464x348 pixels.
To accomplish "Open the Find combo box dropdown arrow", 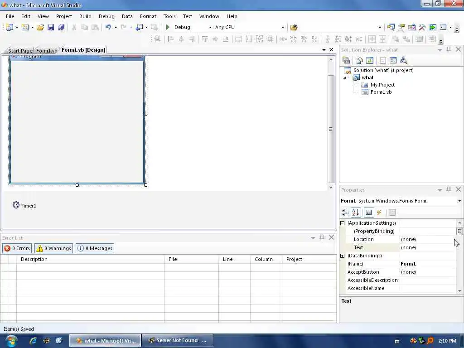I will click(x=380, y=27).
